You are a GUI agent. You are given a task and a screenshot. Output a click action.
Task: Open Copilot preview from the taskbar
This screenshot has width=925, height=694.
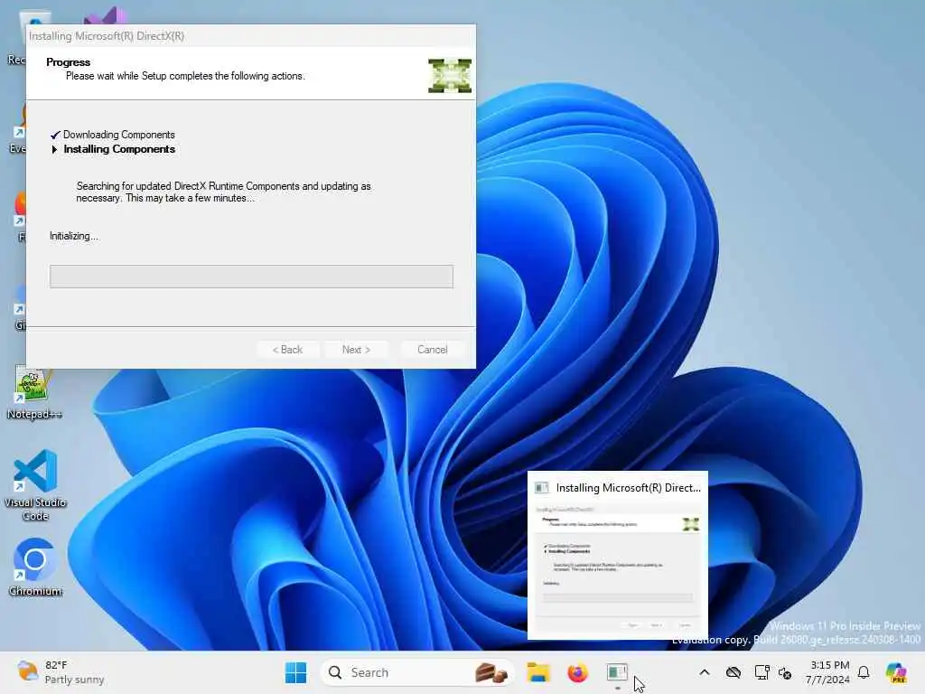pos(895,672)
